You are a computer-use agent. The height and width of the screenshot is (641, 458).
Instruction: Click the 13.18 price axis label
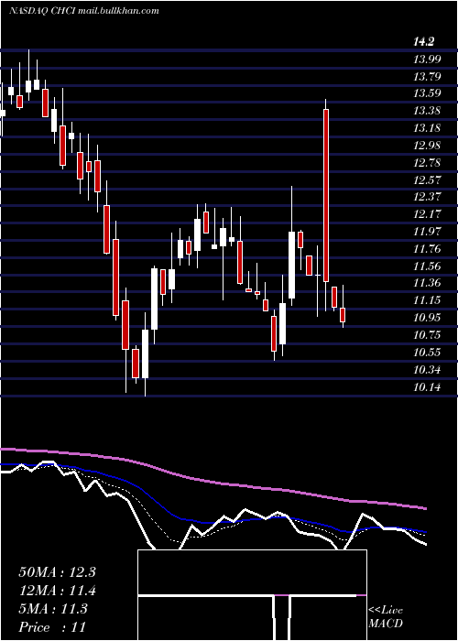coord(427,128)
